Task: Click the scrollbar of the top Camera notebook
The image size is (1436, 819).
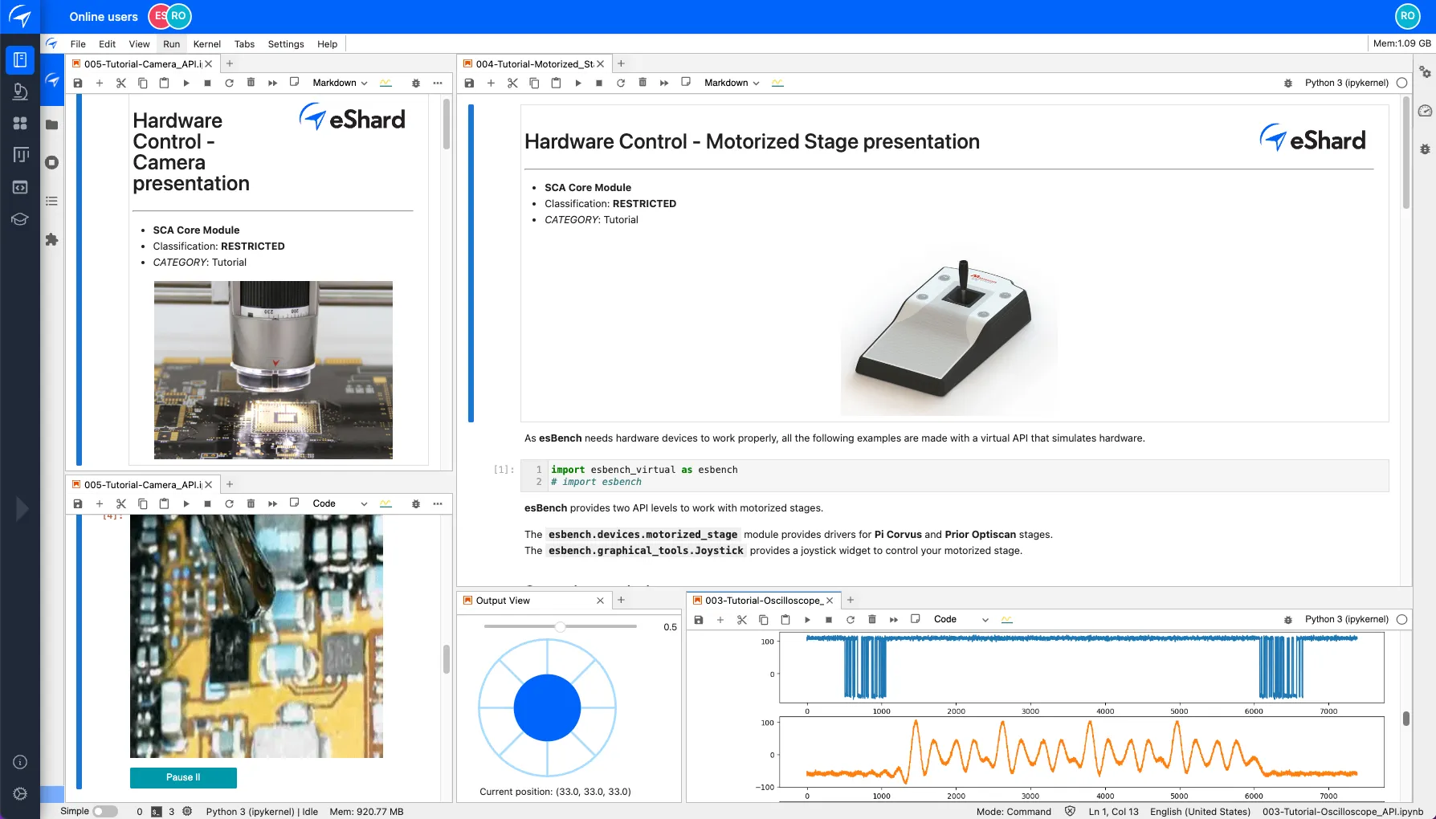Action: (x=447, y=124)
